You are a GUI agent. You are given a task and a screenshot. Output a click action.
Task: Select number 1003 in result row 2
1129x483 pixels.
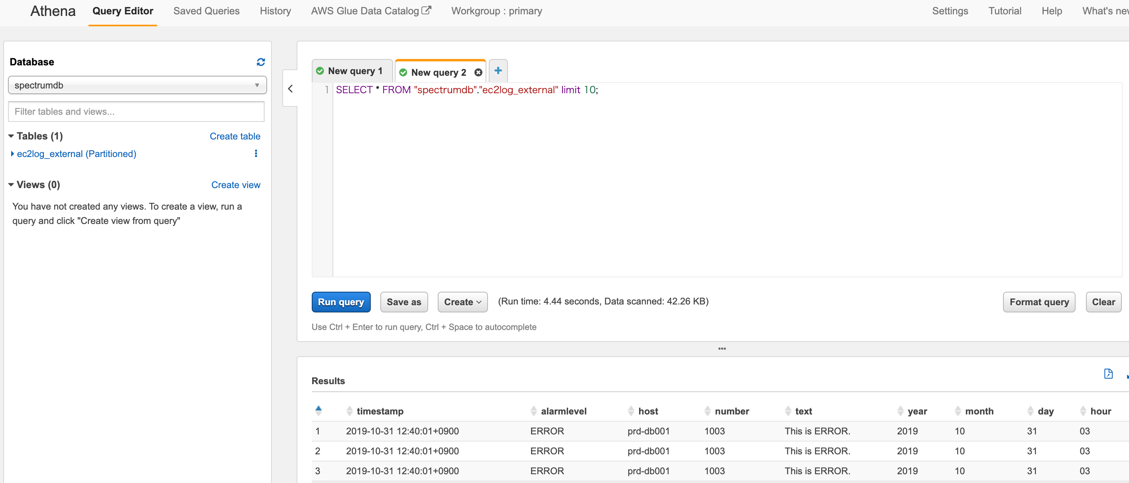(x=714, y=451)
